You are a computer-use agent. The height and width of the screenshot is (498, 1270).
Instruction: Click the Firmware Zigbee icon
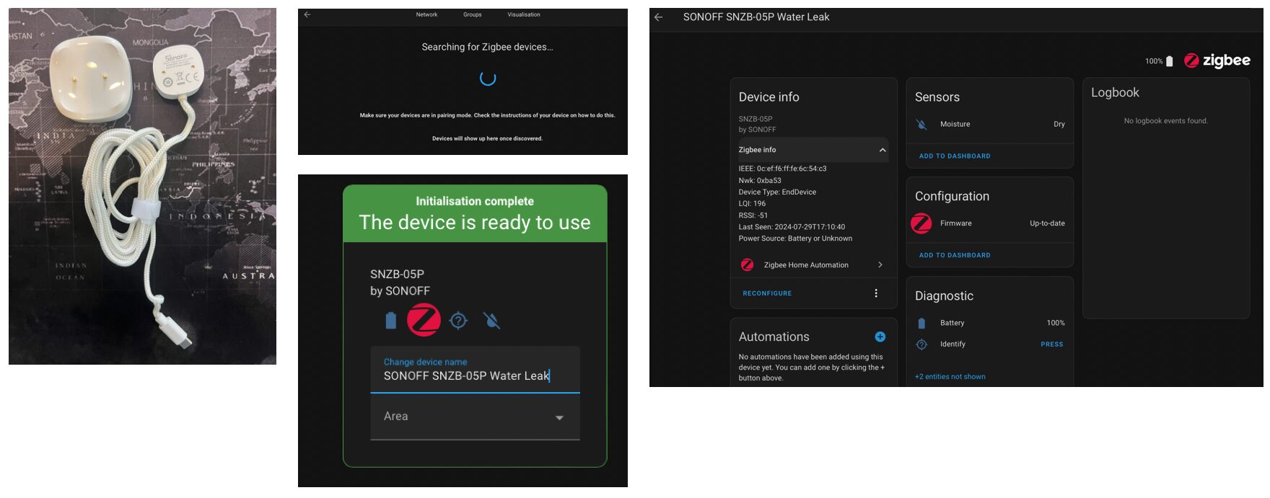point(921,223)
